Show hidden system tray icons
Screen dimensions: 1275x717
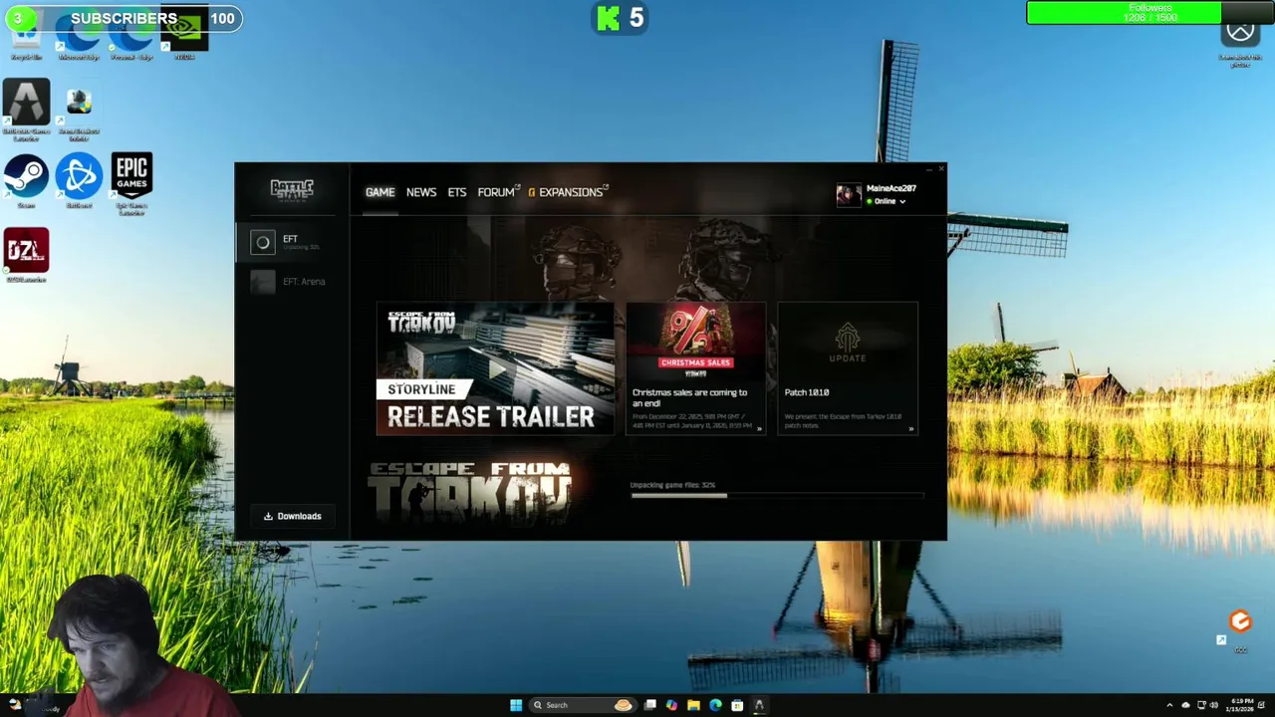tap(1169, 705)
